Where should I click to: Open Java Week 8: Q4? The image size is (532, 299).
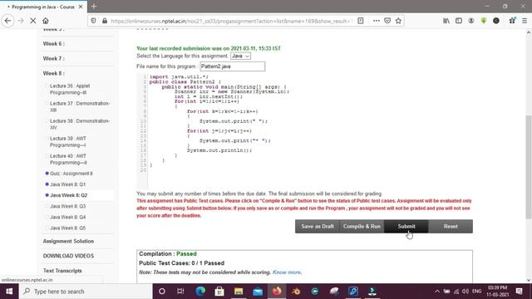(x=67, y=217)
